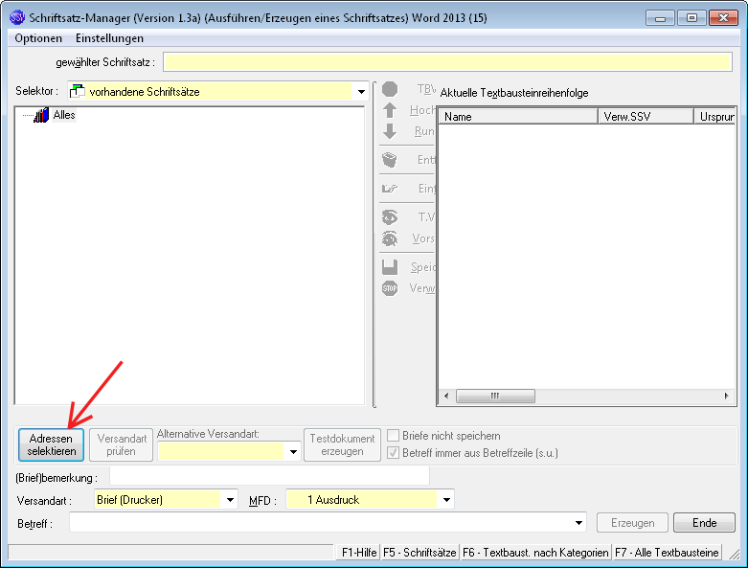Click the floppy disk 'Speichern' icon
748x568 pixels.
(x=390, y=267)
